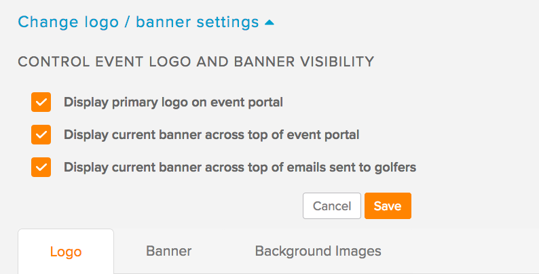Toggle the checkmark icon for email banner
Screen dimensions: 539x274
pyautogui.click(x=41, y=168)
